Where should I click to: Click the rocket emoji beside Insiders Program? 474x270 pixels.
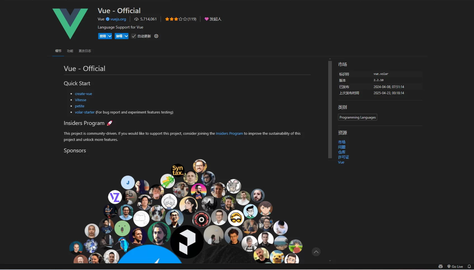[x=110, y=123]
